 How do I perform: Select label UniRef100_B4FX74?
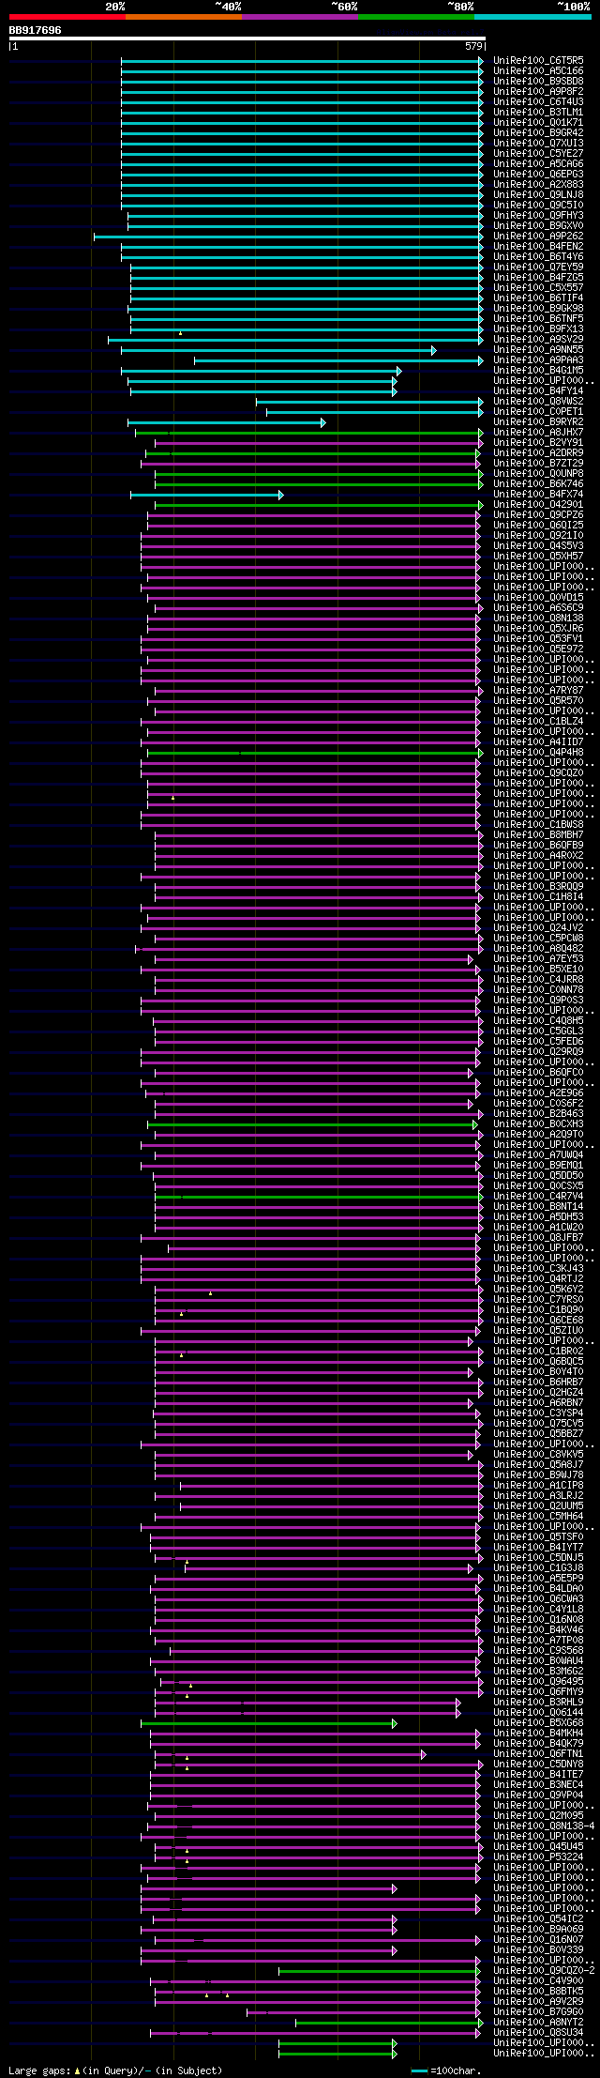click(x=538, y=495)
